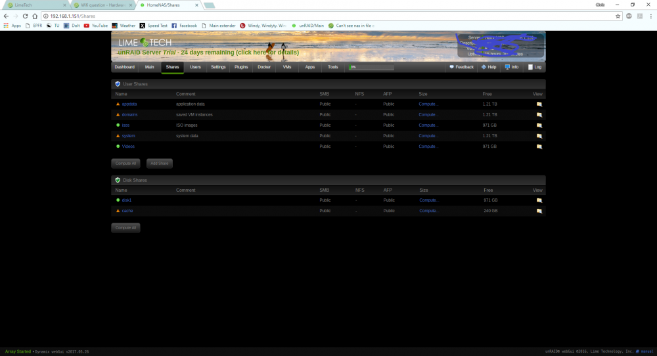Browse the system share via its folder icon

click(x=539, y=136)
